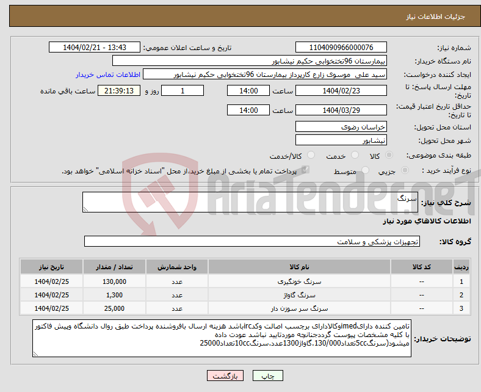Screen dimensions: 481x392
Task: Grab the resize handle of buyer notes textarea
Action: (35, 354)
